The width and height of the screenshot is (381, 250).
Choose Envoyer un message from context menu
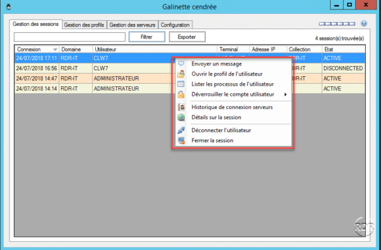coord(217,64)
